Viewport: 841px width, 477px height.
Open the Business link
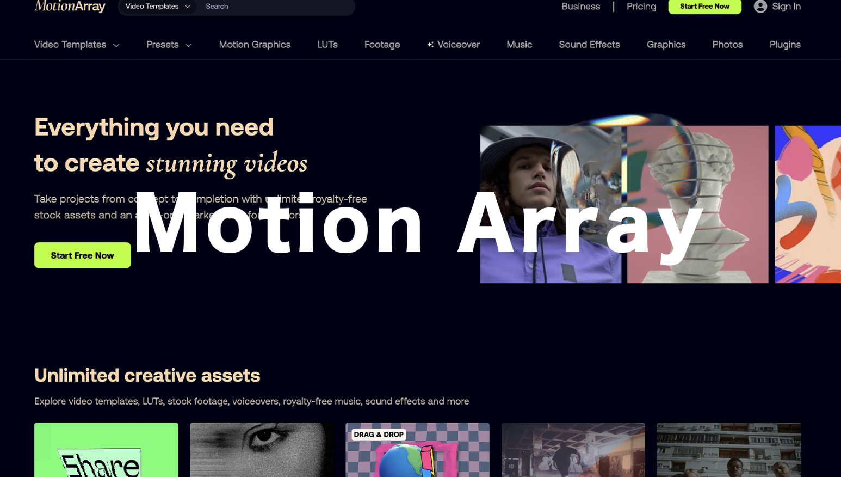[580, 7]
